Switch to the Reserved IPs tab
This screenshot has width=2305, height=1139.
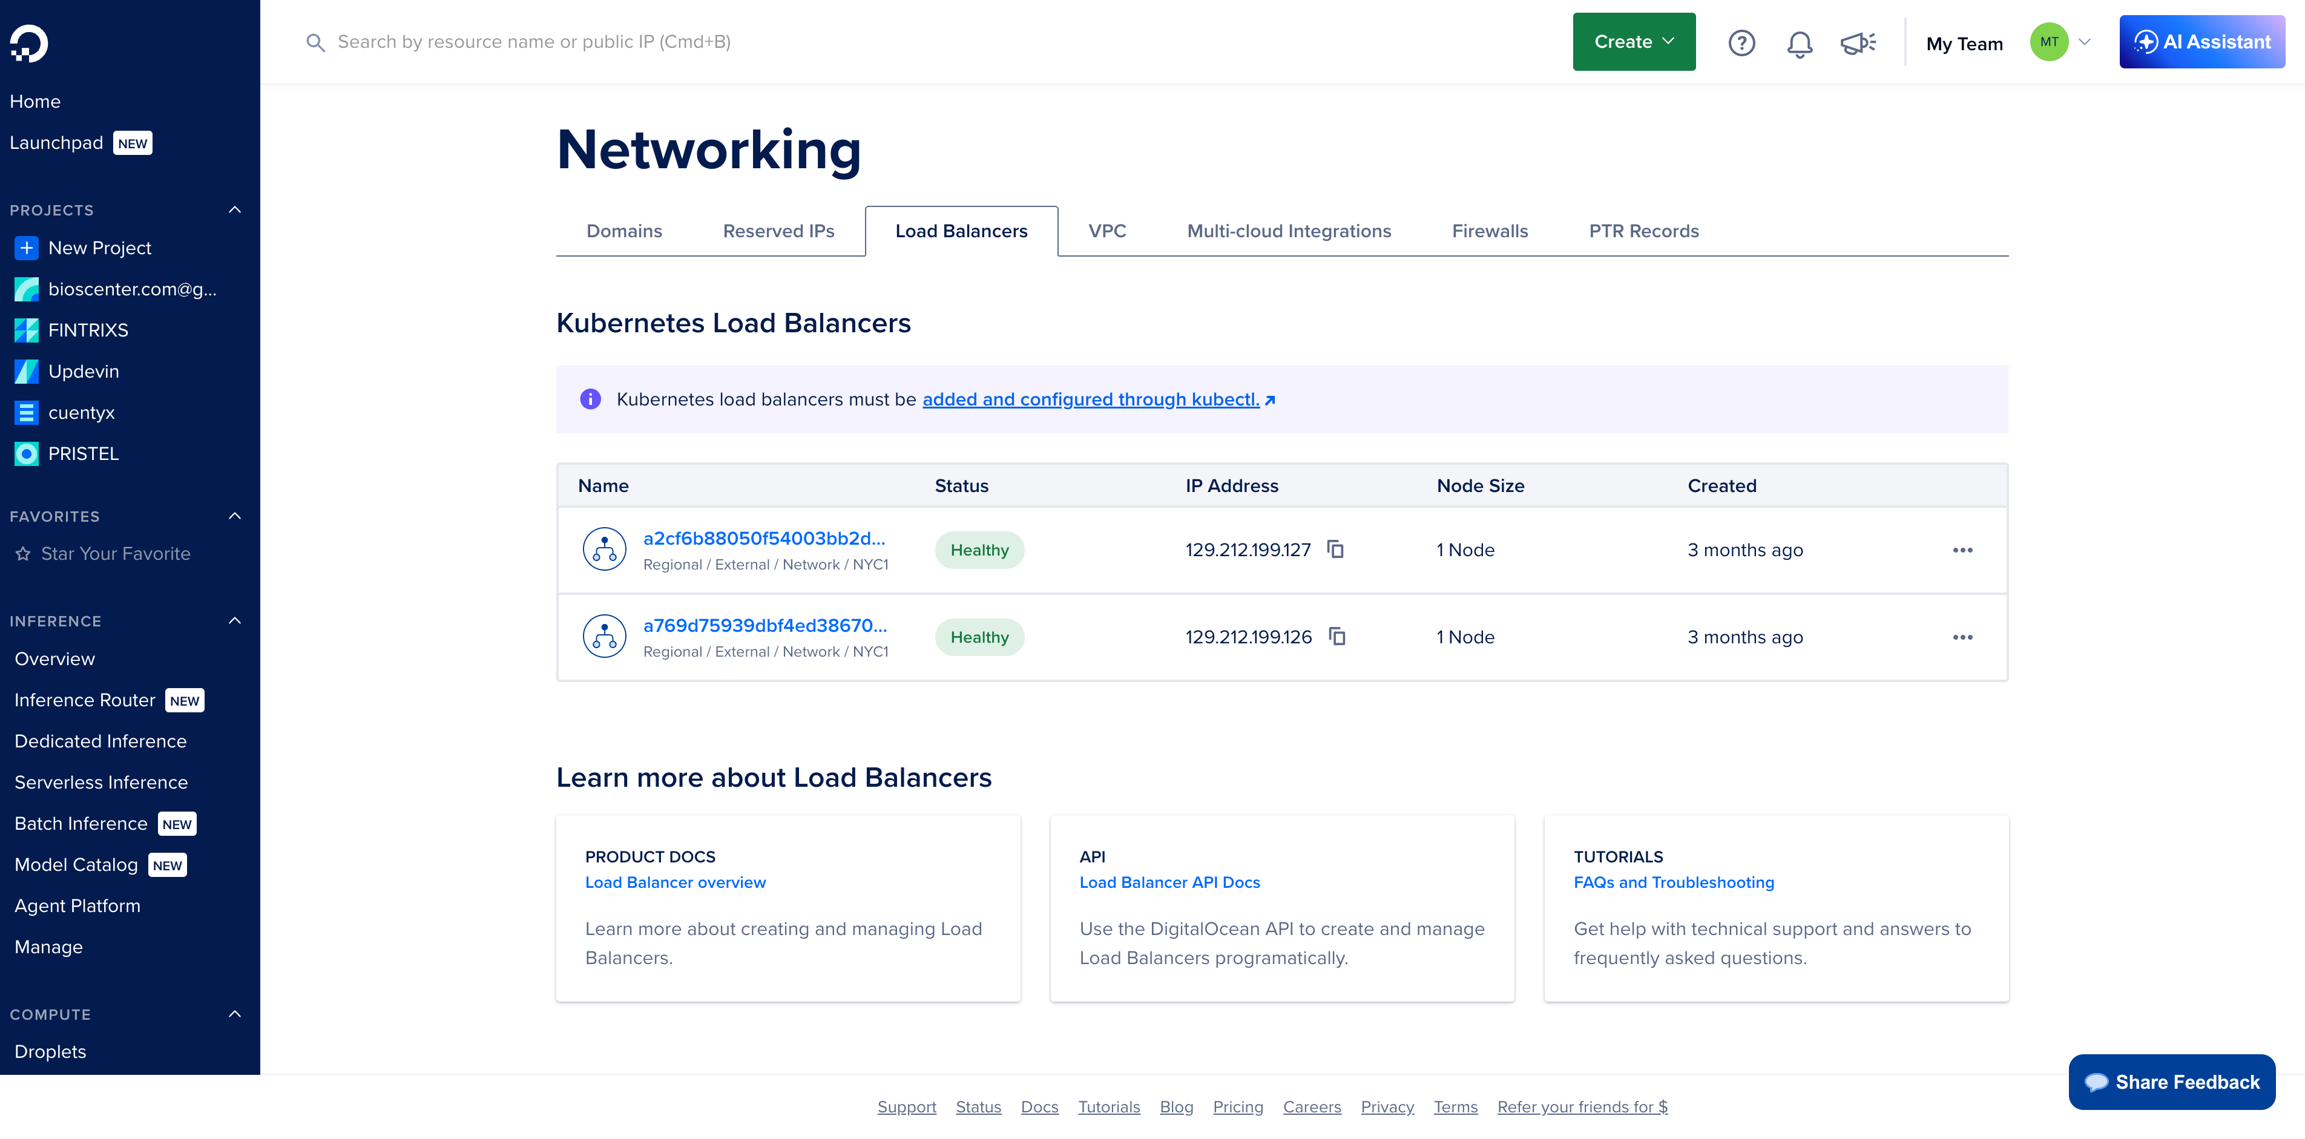pyautogui.click(x=778, y=231)
